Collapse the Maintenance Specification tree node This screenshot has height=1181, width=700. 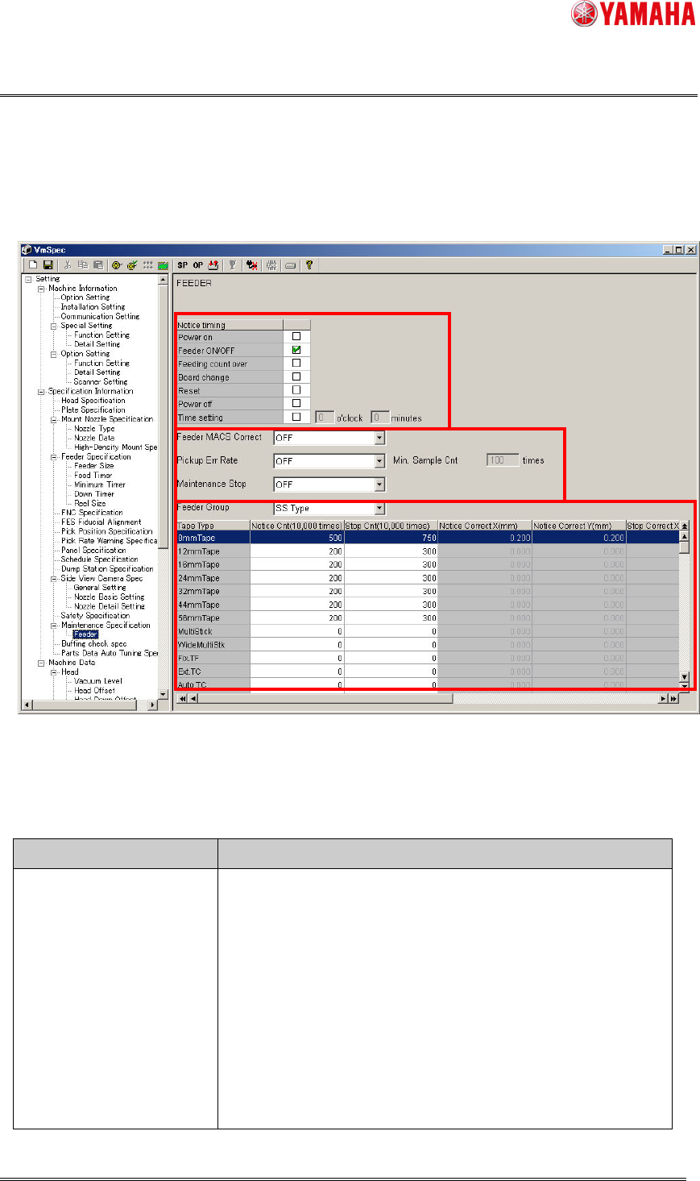point(54,625)
